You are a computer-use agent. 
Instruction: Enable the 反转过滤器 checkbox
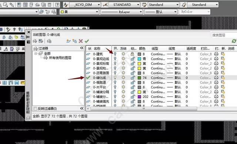tap(35, 109)
